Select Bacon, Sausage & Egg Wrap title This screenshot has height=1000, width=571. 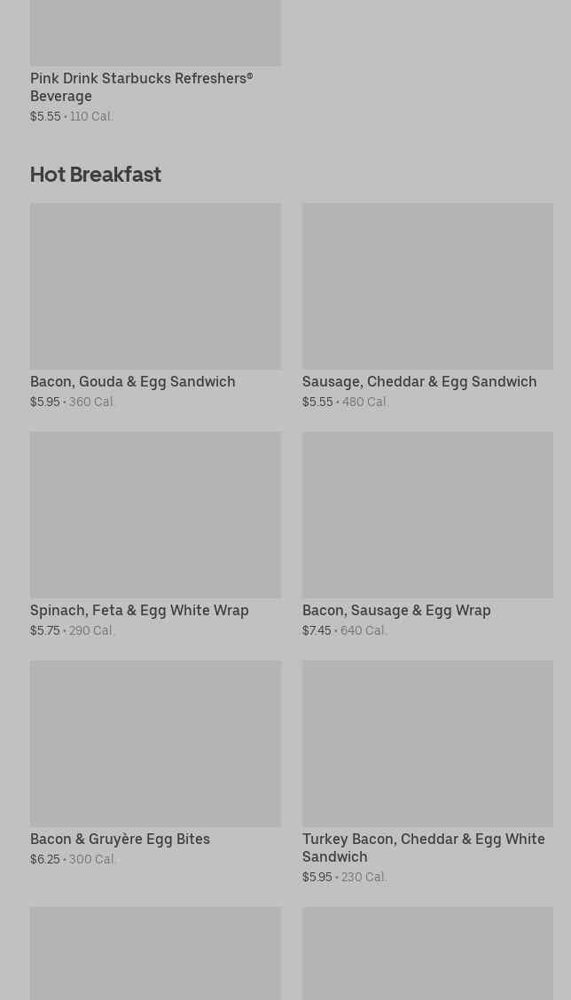click(396, 610)
